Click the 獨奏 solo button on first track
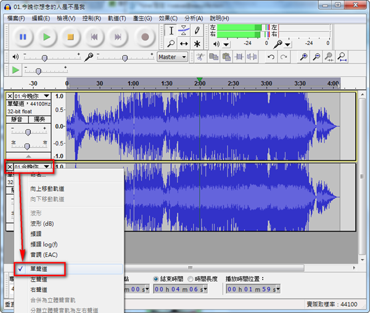 coord(39,119)
